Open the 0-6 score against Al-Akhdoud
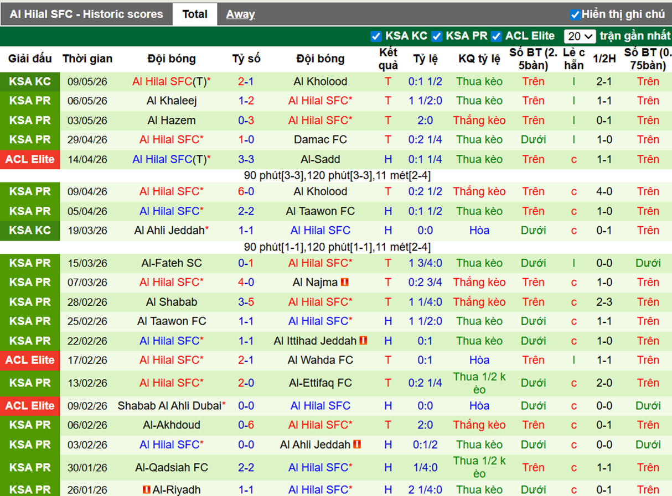Viewport: 672px width, 496px height. pos(246,425)
